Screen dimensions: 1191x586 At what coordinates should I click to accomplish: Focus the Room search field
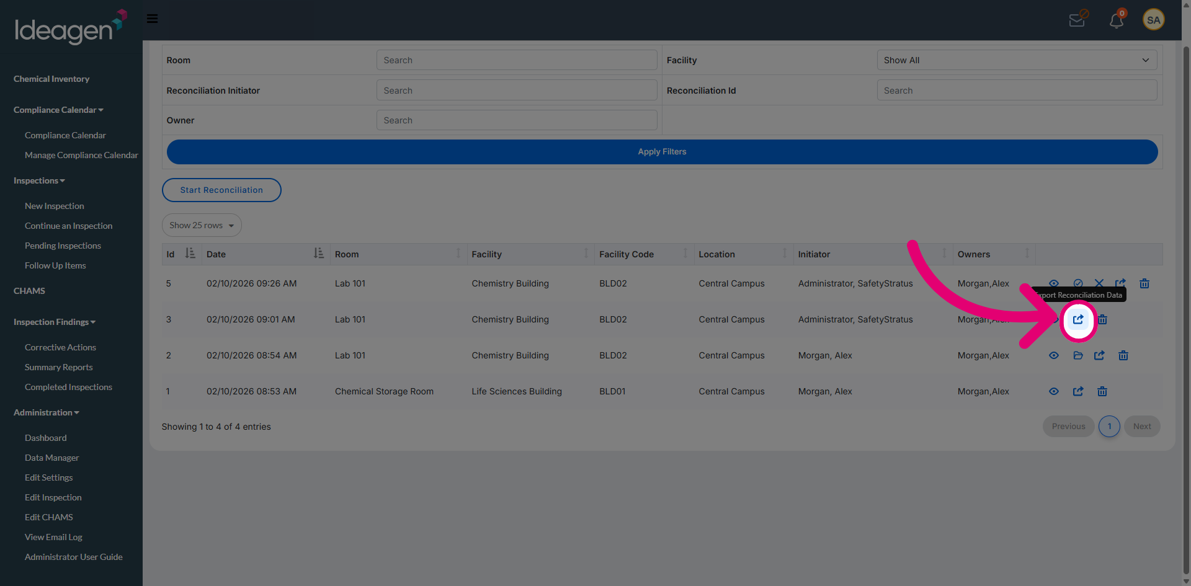click(x=517, y=60)
